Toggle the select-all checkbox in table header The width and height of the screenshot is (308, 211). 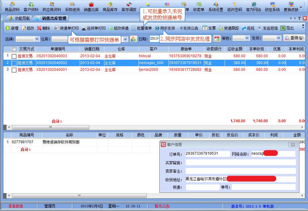[14, 49]
